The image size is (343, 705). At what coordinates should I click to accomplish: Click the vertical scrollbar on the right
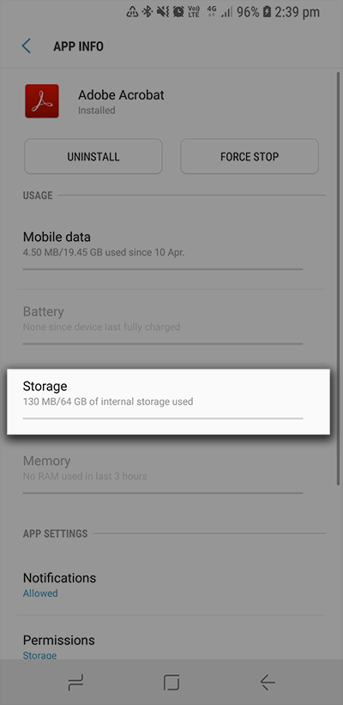pos(338,279)
